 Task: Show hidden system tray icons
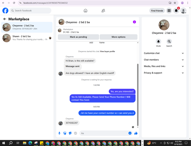161,143
